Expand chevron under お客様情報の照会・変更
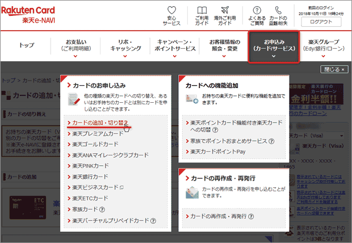Screen dimensions: 352x243 click(224, 56)
